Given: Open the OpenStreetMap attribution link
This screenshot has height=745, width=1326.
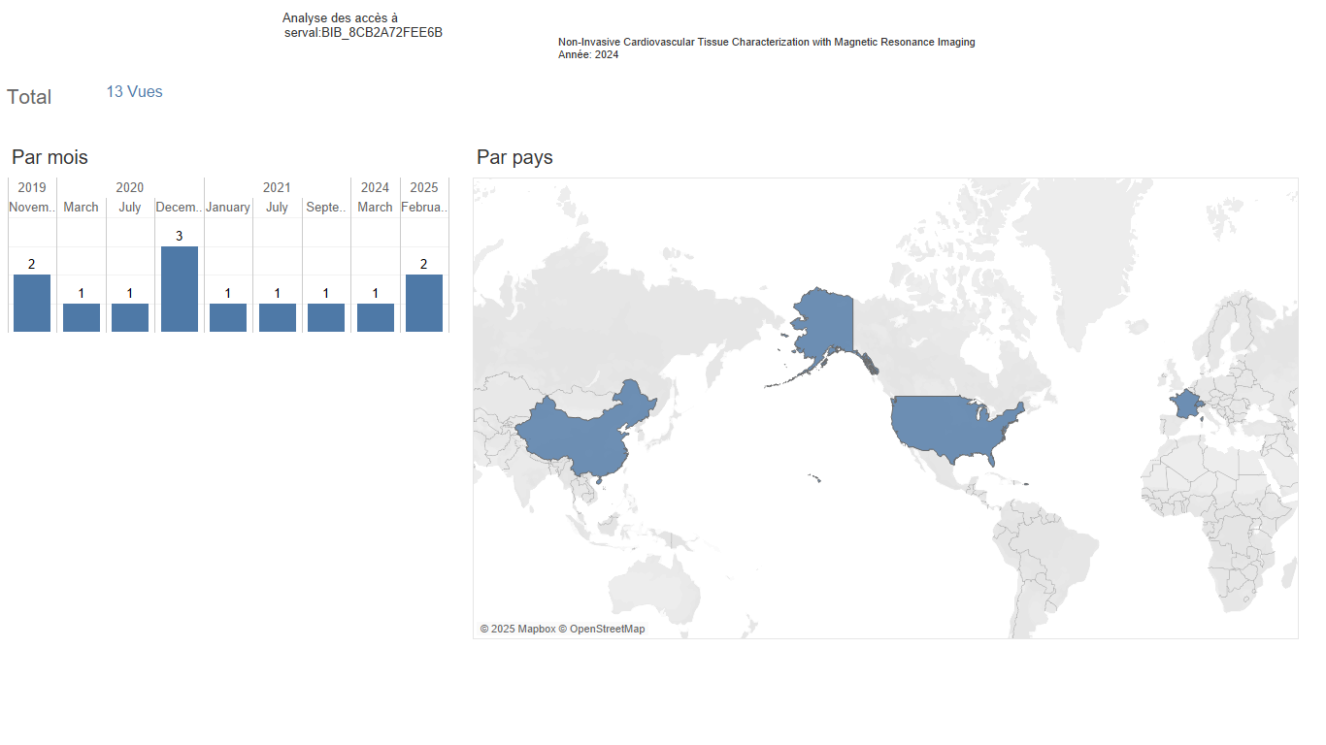Looking at the screenshot, I should point(602,629).
